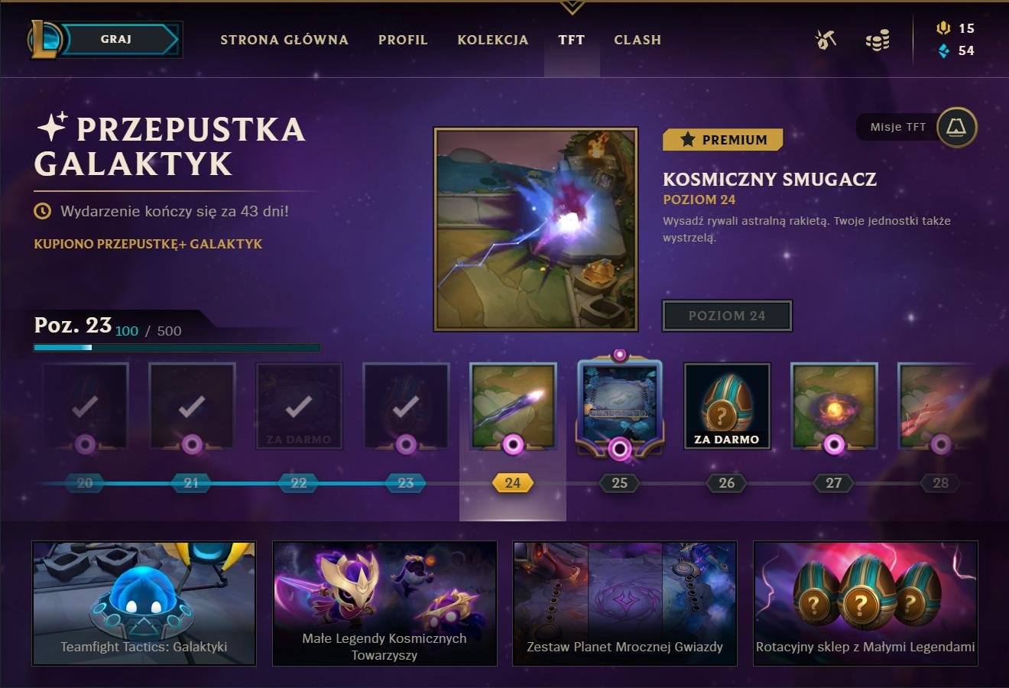Select the level 26 free egg reward
The height and width of the screenshot is (688, 1009).
coord(727,406)
